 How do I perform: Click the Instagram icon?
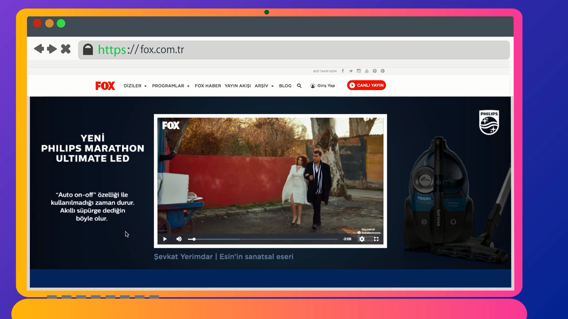pos(358,71)
